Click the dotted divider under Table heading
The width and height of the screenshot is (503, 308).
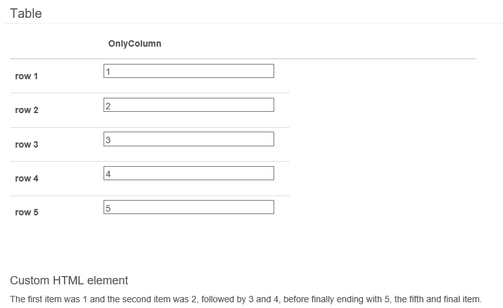click(252, 24)
